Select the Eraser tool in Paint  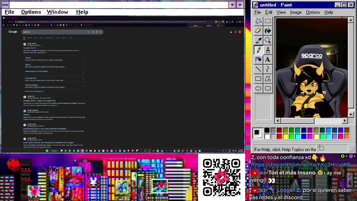(258, 31)
